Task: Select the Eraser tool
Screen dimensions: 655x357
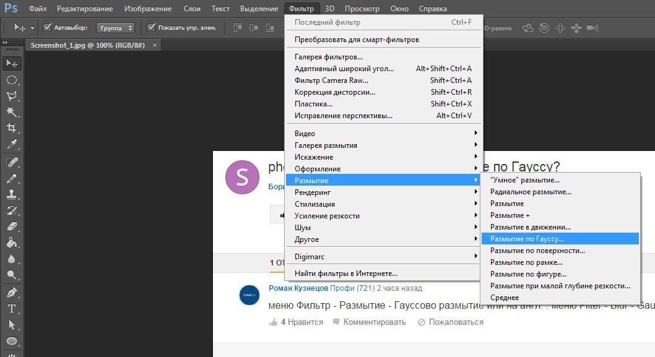Action: pos(12,226)
